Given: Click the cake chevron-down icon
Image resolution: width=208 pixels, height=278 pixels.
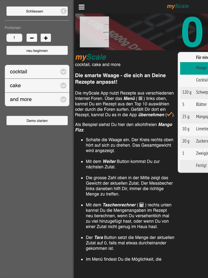Looking at the screenshot, I should (63, 86).
